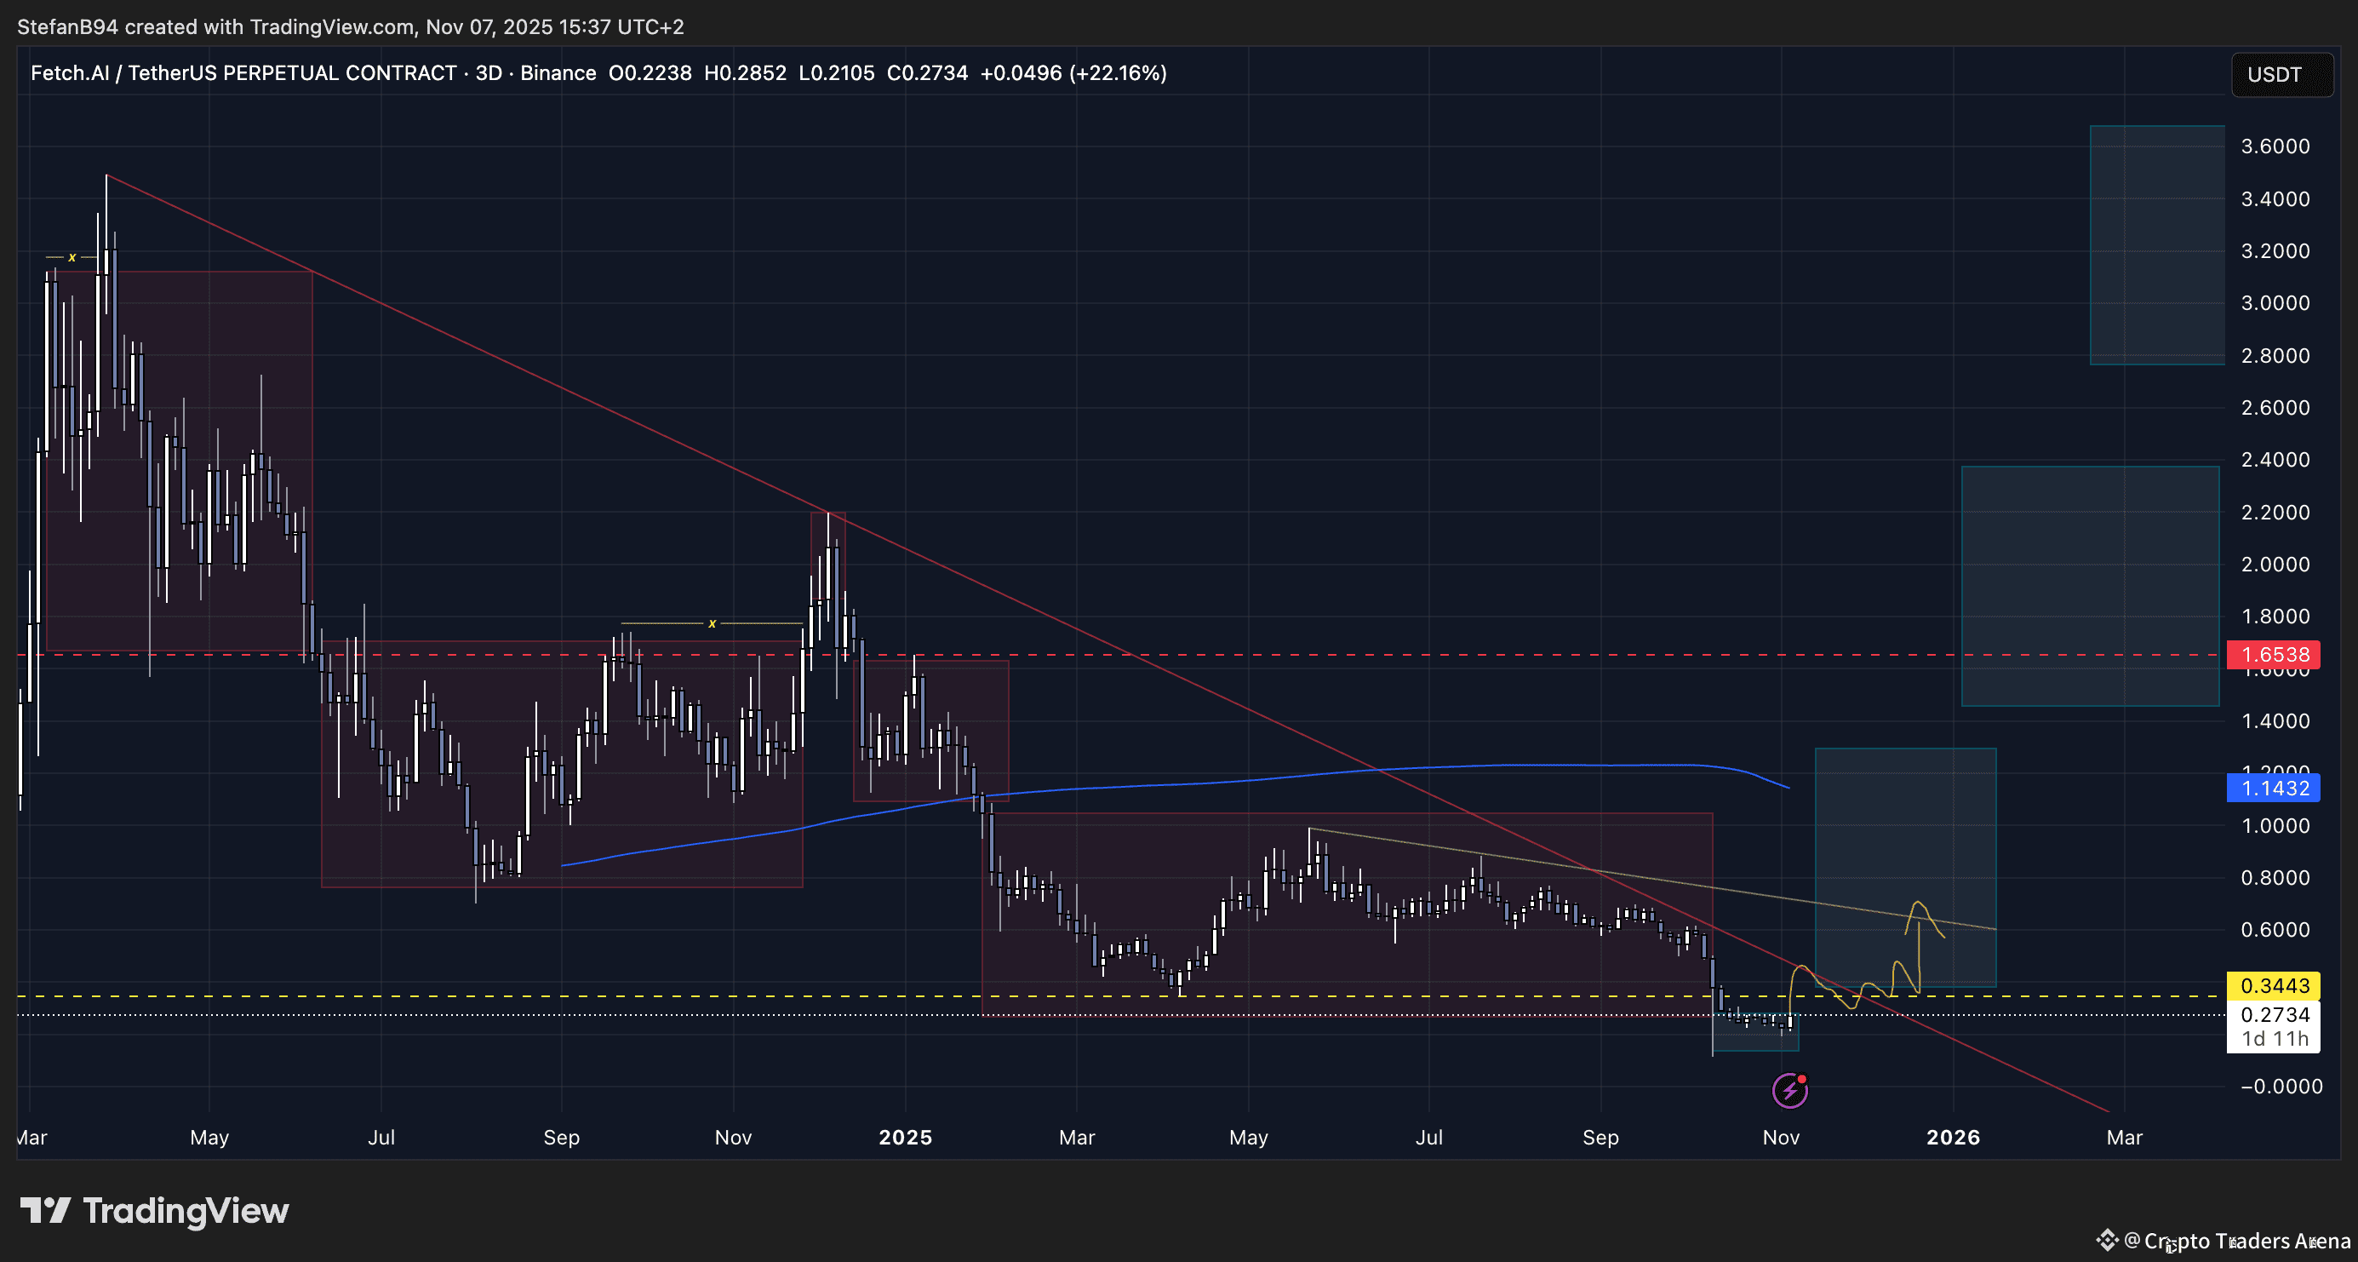Viewport: 2358px width, 1262px height.
Task: Click the 1.4000 price axis label
Action: pyautogui.click(x=2275, y=720)
